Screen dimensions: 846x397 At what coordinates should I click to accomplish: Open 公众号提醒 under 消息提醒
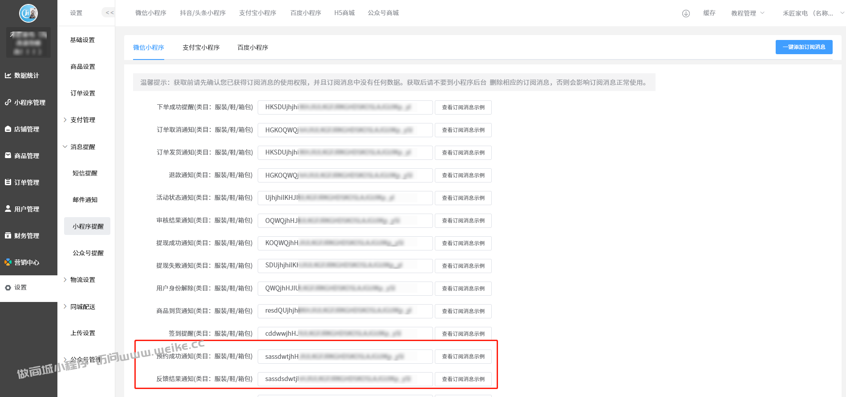[88, 253]
